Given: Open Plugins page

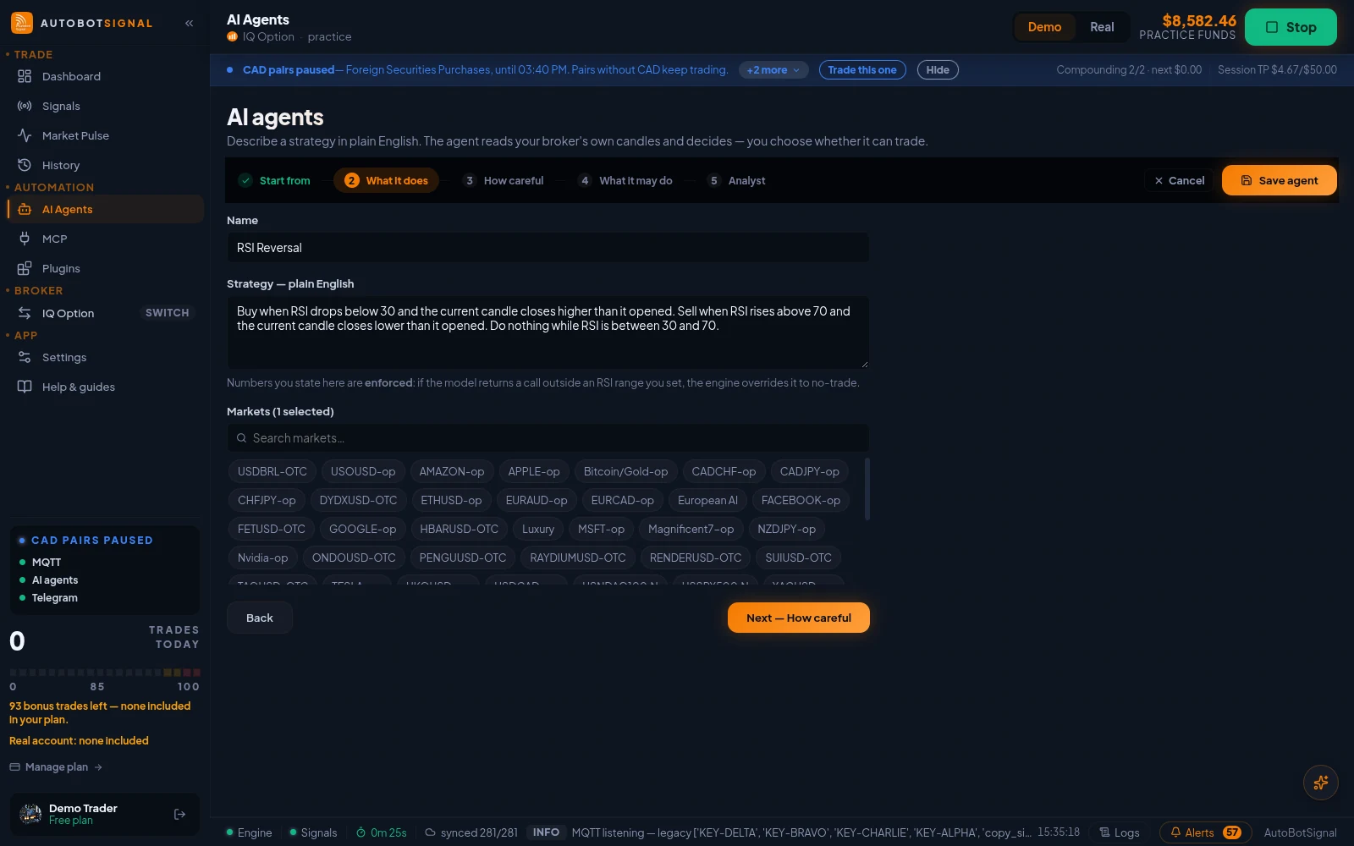Looking at the screenshot, I should coord(105,268).
